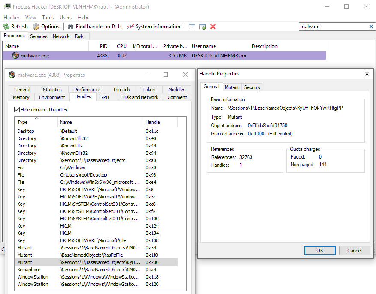The width and height of the screenshot is (376, 294).
Task: Open the Tools menu
Action: click(48, 18)
